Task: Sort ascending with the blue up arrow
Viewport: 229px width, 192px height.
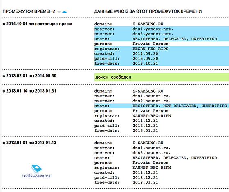Action: 65,12
